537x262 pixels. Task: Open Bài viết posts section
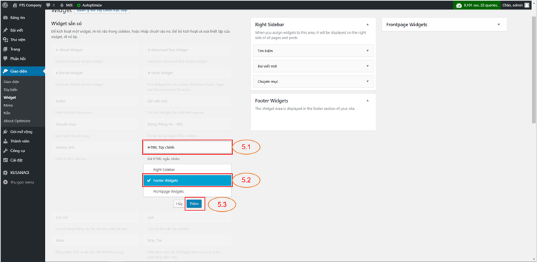22,30
